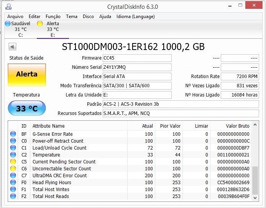266x208 pixels.
Task: Open the Disco menu
Action: pyautogui.click(x=88, y=17)
